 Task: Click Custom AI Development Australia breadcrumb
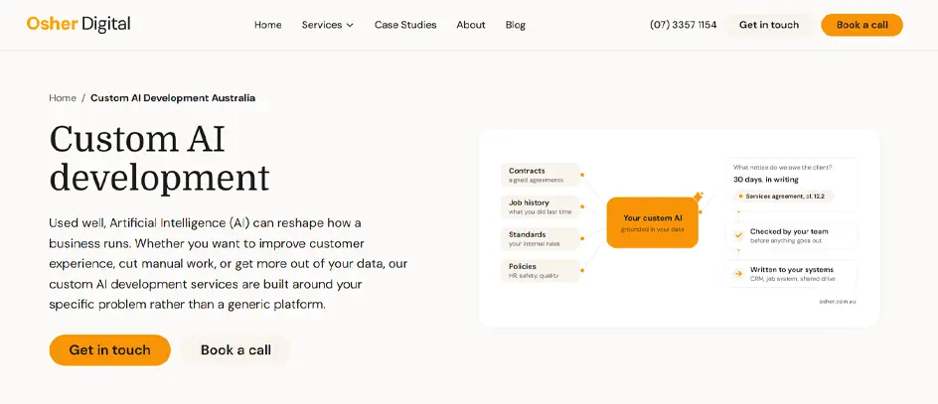pyautogui.click(x=173, y=98)
